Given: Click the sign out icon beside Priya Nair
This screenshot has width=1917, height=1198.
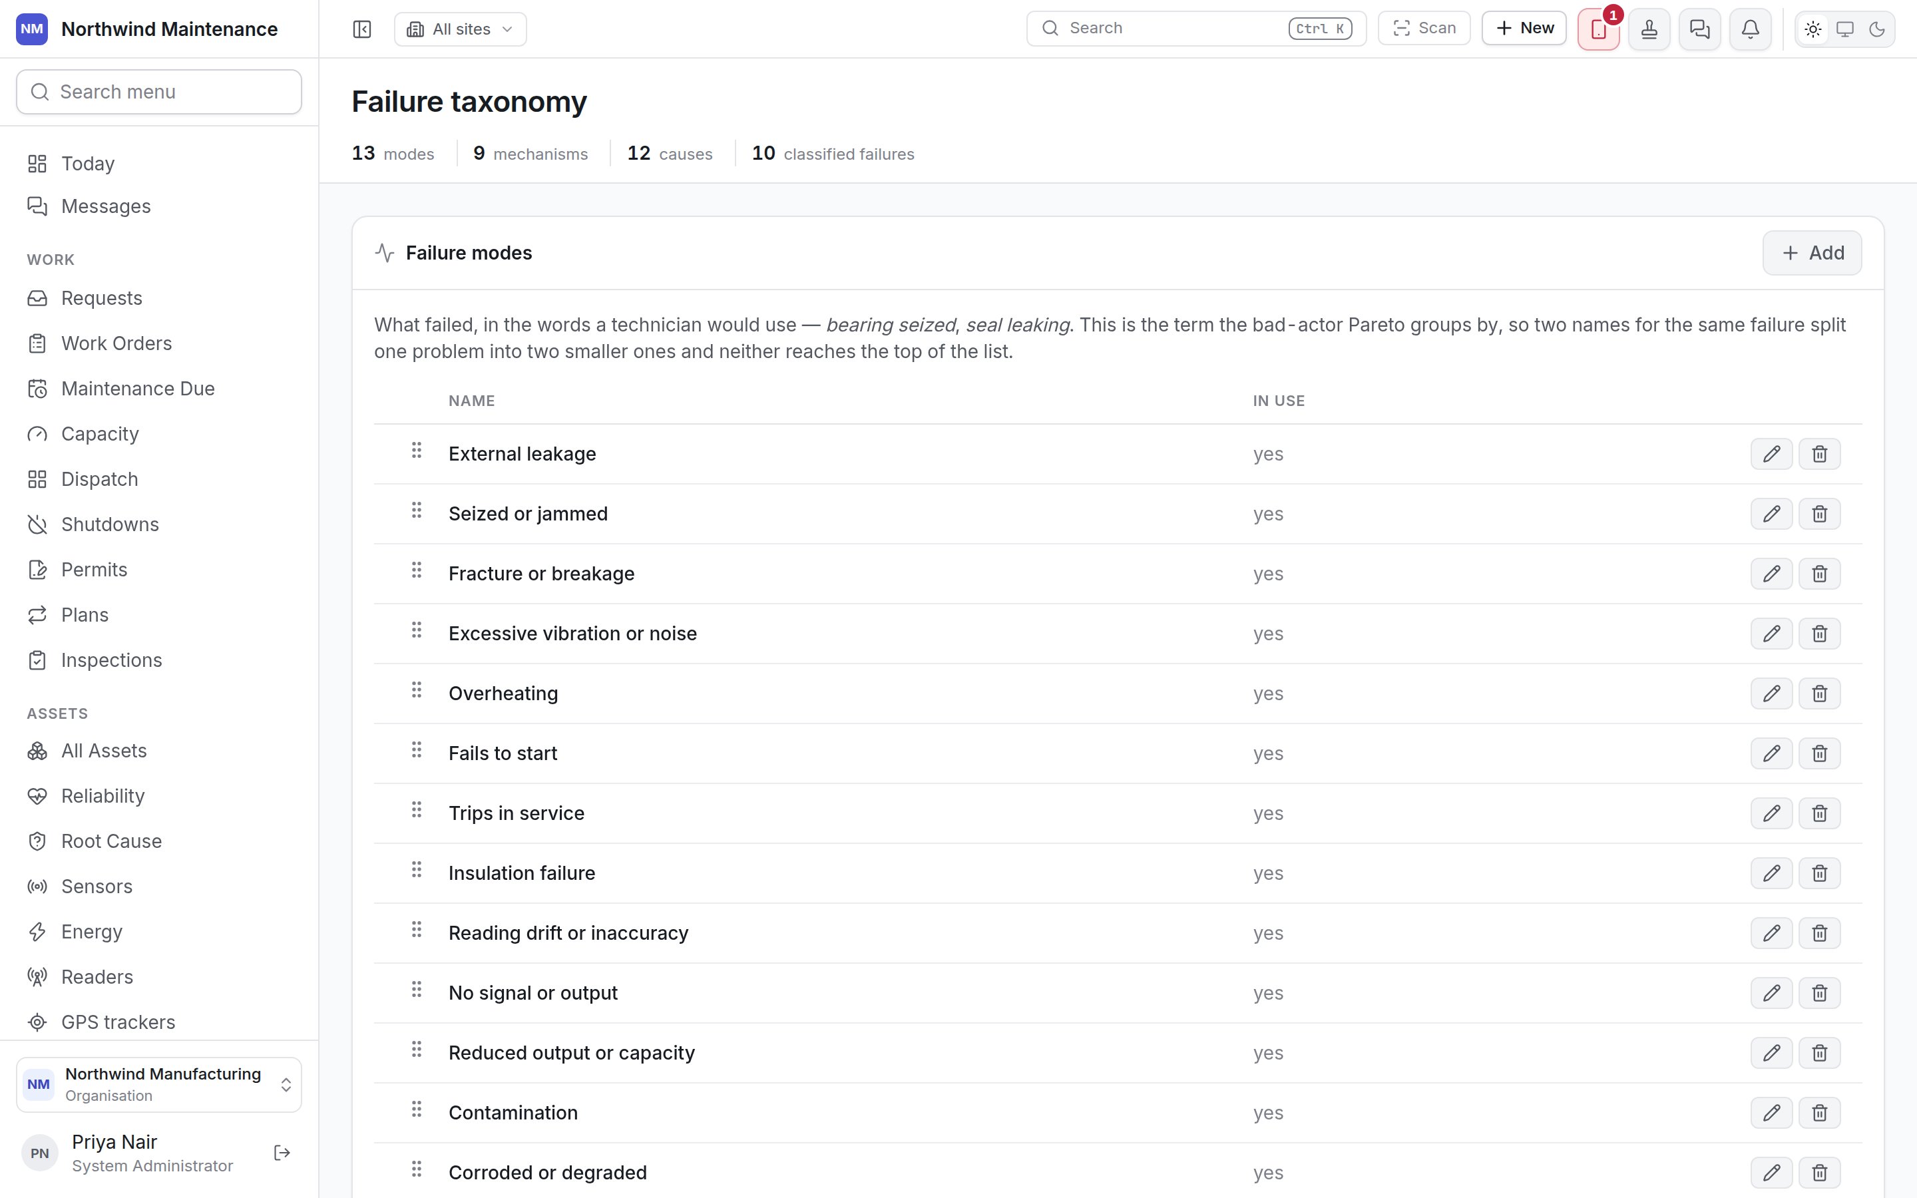Looking at the screenshot, I should [x=282, y=1153].
